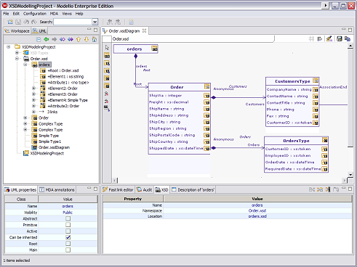Open the Views menu
This screenshot has width=357, height=267.
pos(67,14)
